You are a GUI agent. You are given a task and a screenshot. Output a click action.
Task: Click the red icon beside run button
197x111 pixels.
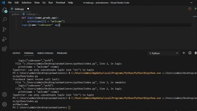(190, 9)
